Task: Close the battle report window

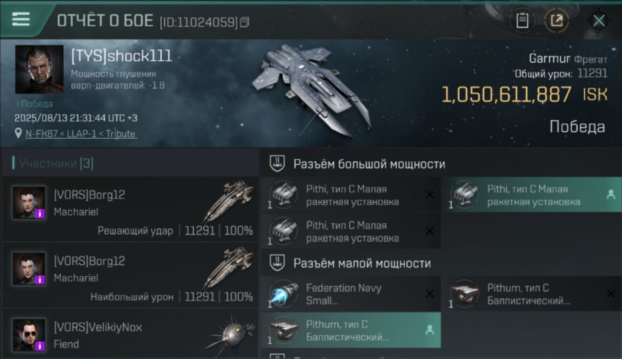Action: pyautogui.click(x=599, y=21)
